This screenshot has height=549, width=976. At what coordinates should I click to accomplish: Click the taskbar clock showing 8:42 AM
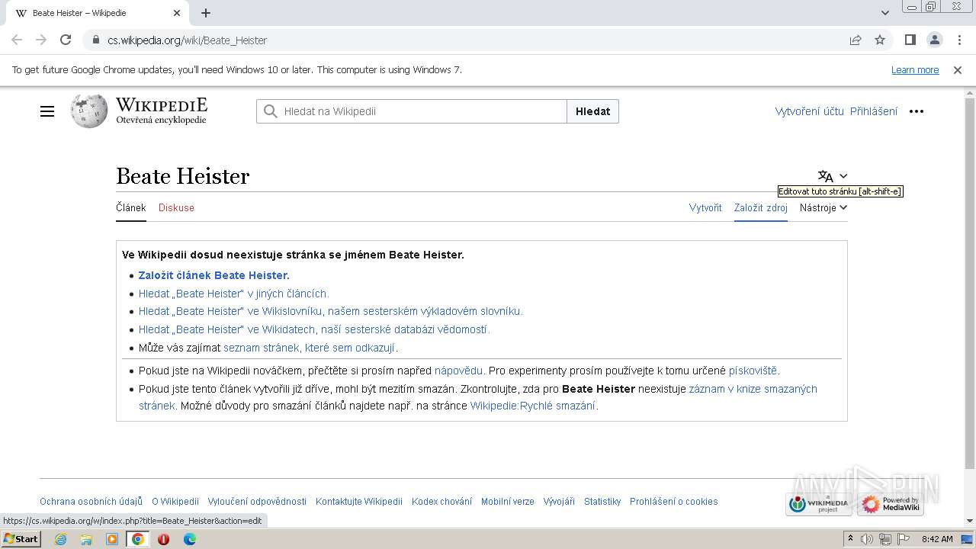pyautogui.click(x=937, y=539)
